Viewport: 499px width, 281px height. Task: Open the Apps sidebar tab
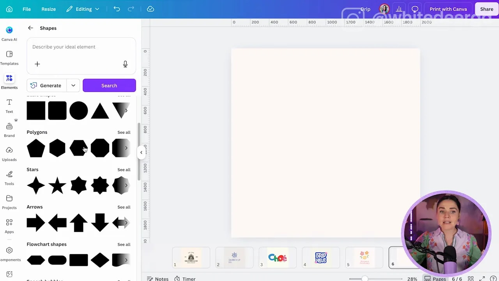click(x=9, y=226)
